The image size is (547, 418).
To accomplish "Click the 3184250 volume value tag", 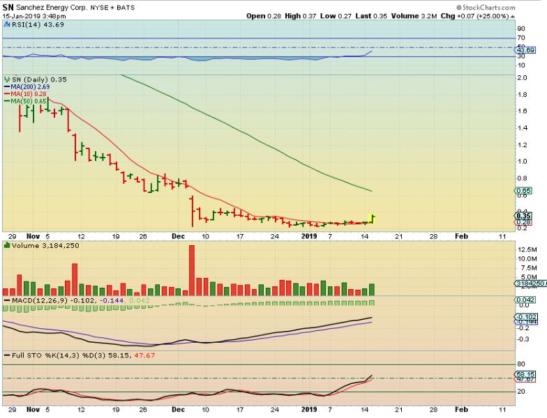I will (531, 284).
